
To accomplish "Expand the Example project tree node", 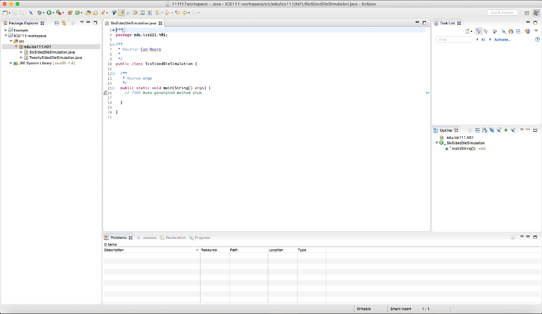I will [5, 30].
